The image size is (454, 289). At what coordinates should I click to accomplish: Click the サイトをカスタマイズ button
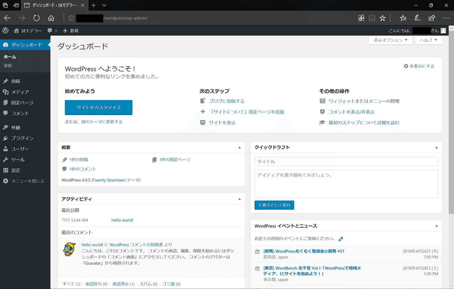99,107
